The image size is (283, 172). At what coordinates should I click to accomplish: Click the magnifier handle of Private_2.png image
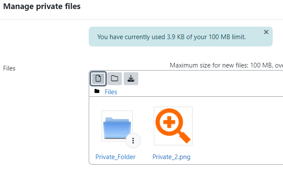(184, 138)
